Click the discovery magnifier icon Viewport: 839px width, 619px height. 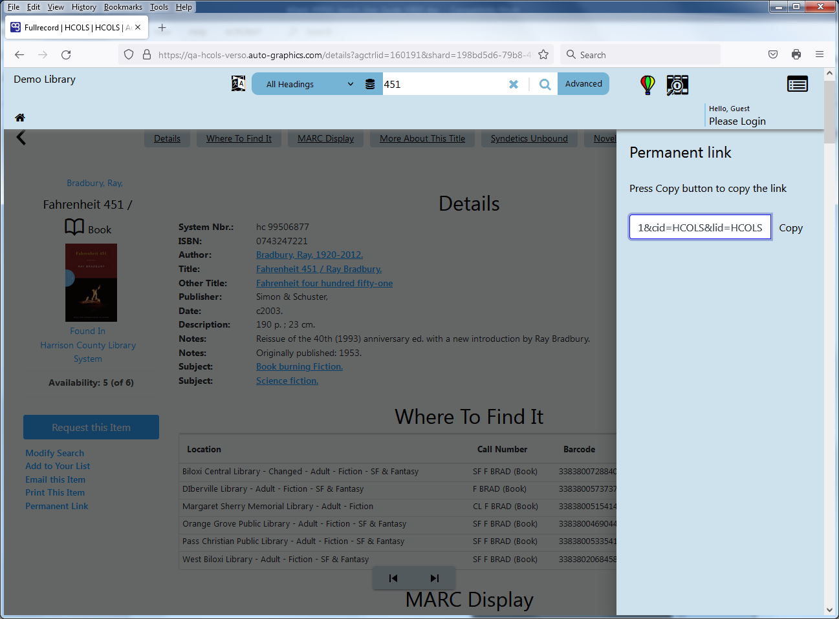pos(677,85)
